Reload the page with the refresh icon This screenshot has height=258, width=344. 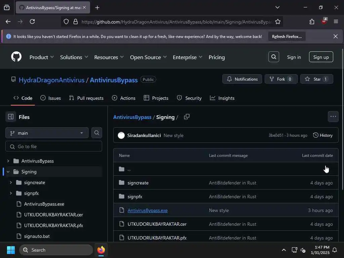click(32, 21)
